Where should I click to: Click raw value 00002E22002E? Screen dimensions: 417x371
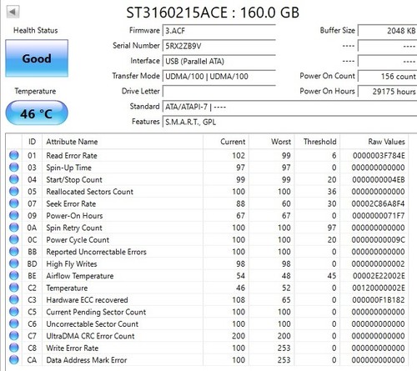[379, 276]
